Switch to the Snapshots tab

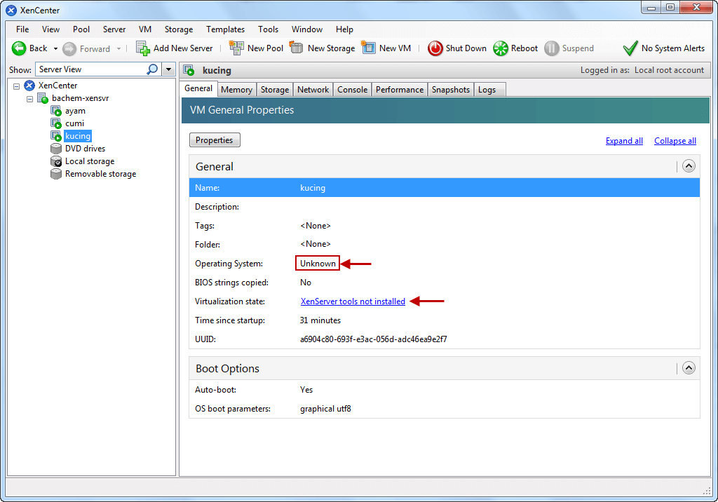(x=451, y=90)
